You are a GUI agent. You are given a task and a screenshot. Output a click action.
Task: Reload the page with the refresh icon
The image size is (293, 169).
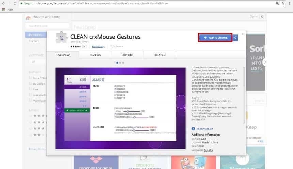[x=15, y=3]
